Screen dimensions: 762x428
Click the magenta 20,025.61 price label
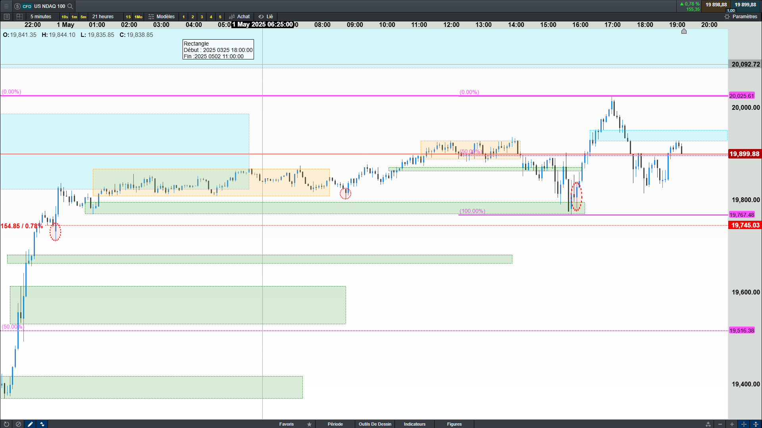point(741,96)
